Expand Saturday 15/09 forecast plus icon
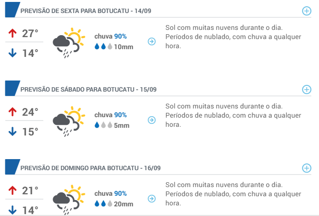319x216 pixels. pyautogui.click(x=306, y=90)
